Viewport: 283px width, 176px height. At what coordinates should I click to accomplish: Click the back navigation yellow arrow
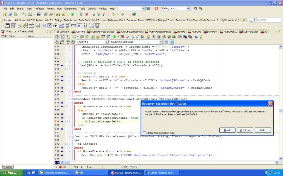point(113,14)
